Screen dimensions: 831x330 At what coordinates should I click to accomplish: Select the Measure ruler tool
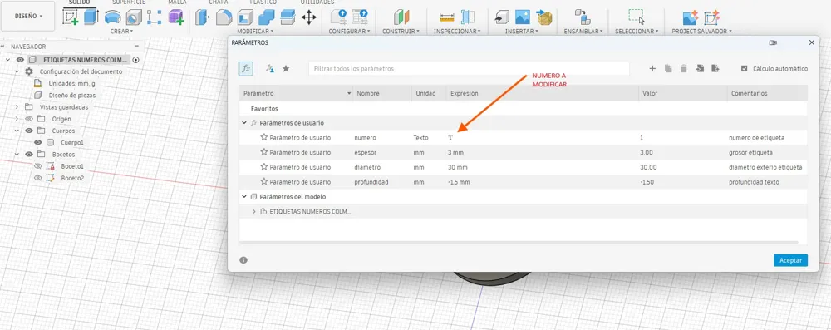tap(447, 17)
